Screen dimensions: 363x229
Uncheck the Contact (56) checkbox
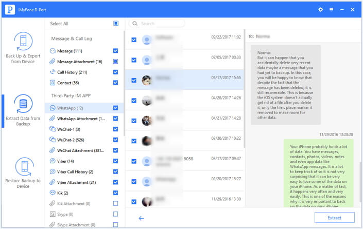115,83
